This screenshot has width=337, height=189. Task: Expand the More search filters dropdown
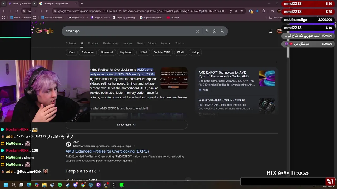[166, 43]
